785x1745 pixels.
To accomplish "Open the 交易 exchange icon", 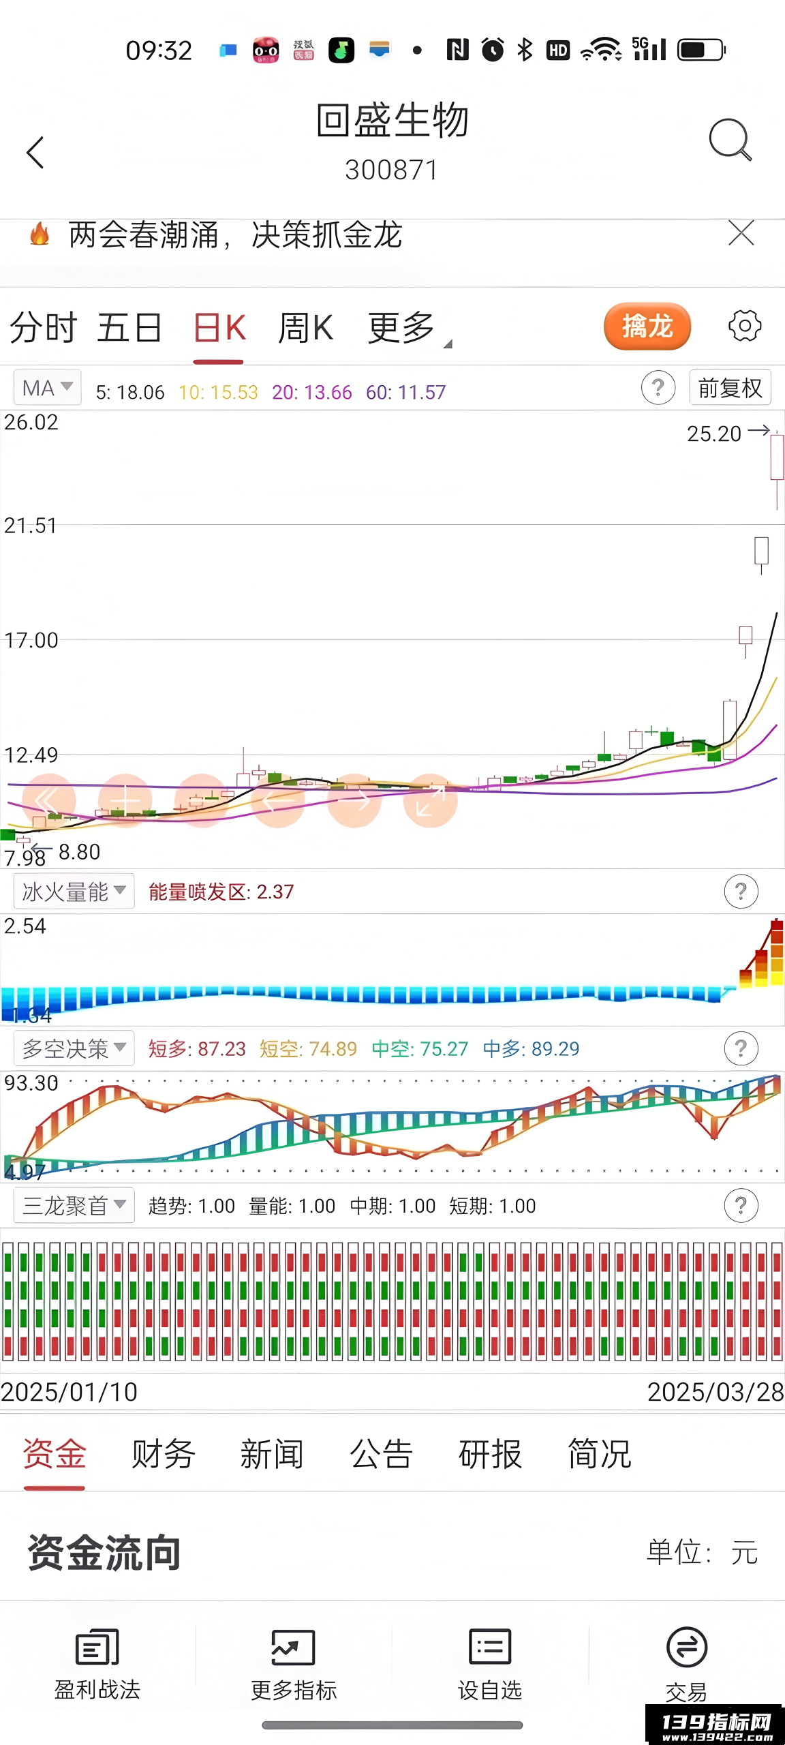I will click(687, 1648).
